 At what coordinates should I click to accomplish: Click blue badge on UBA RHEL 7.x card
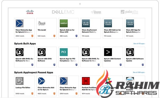coord(99,65)
